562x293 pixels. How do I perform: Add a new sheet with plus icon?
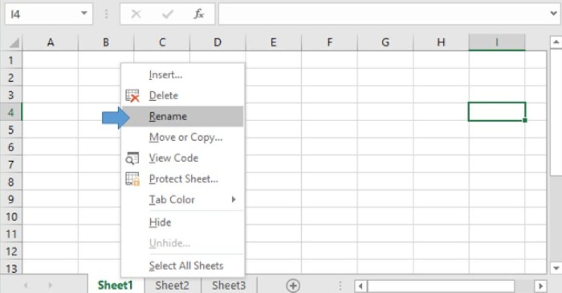pyautogui.click(x=293, y=285)
